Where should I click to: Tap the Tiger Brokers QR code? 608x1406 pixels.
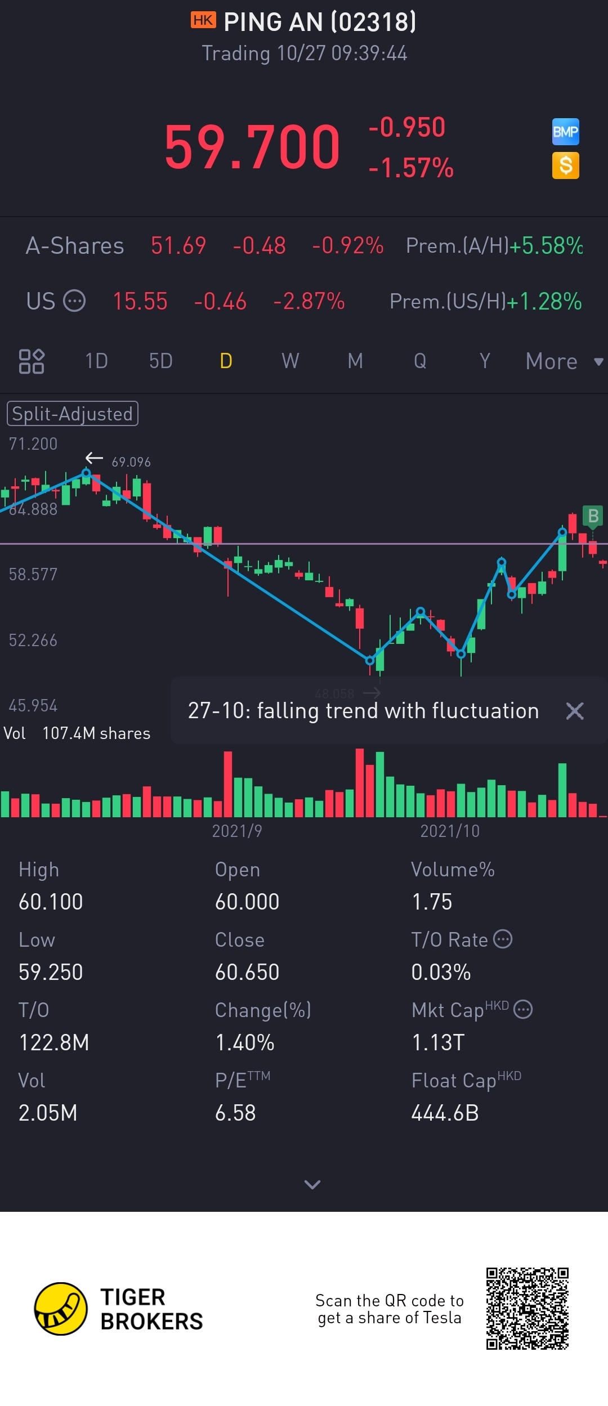coord(527,1309)
